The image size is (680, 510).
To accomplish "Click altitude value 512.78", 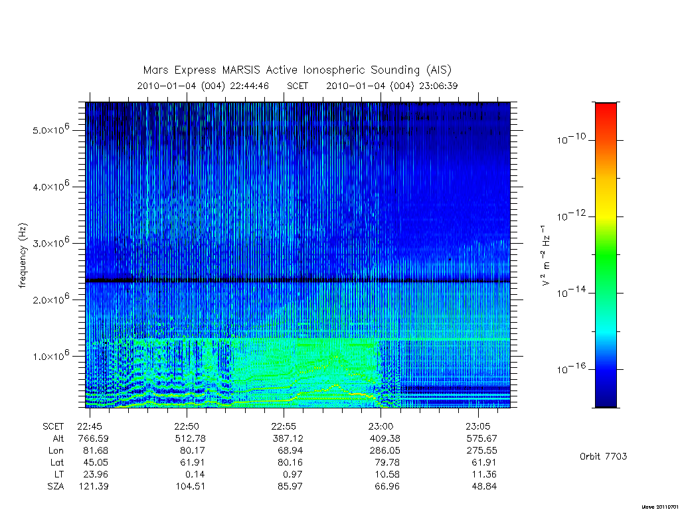I will (x=190, y=438).
